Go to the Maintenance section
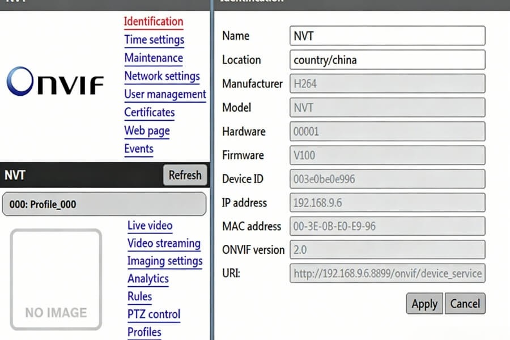 pos(154,58)
